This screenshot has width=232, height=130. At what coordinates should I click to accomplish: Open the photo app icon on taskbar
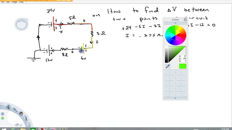(63, 129)
